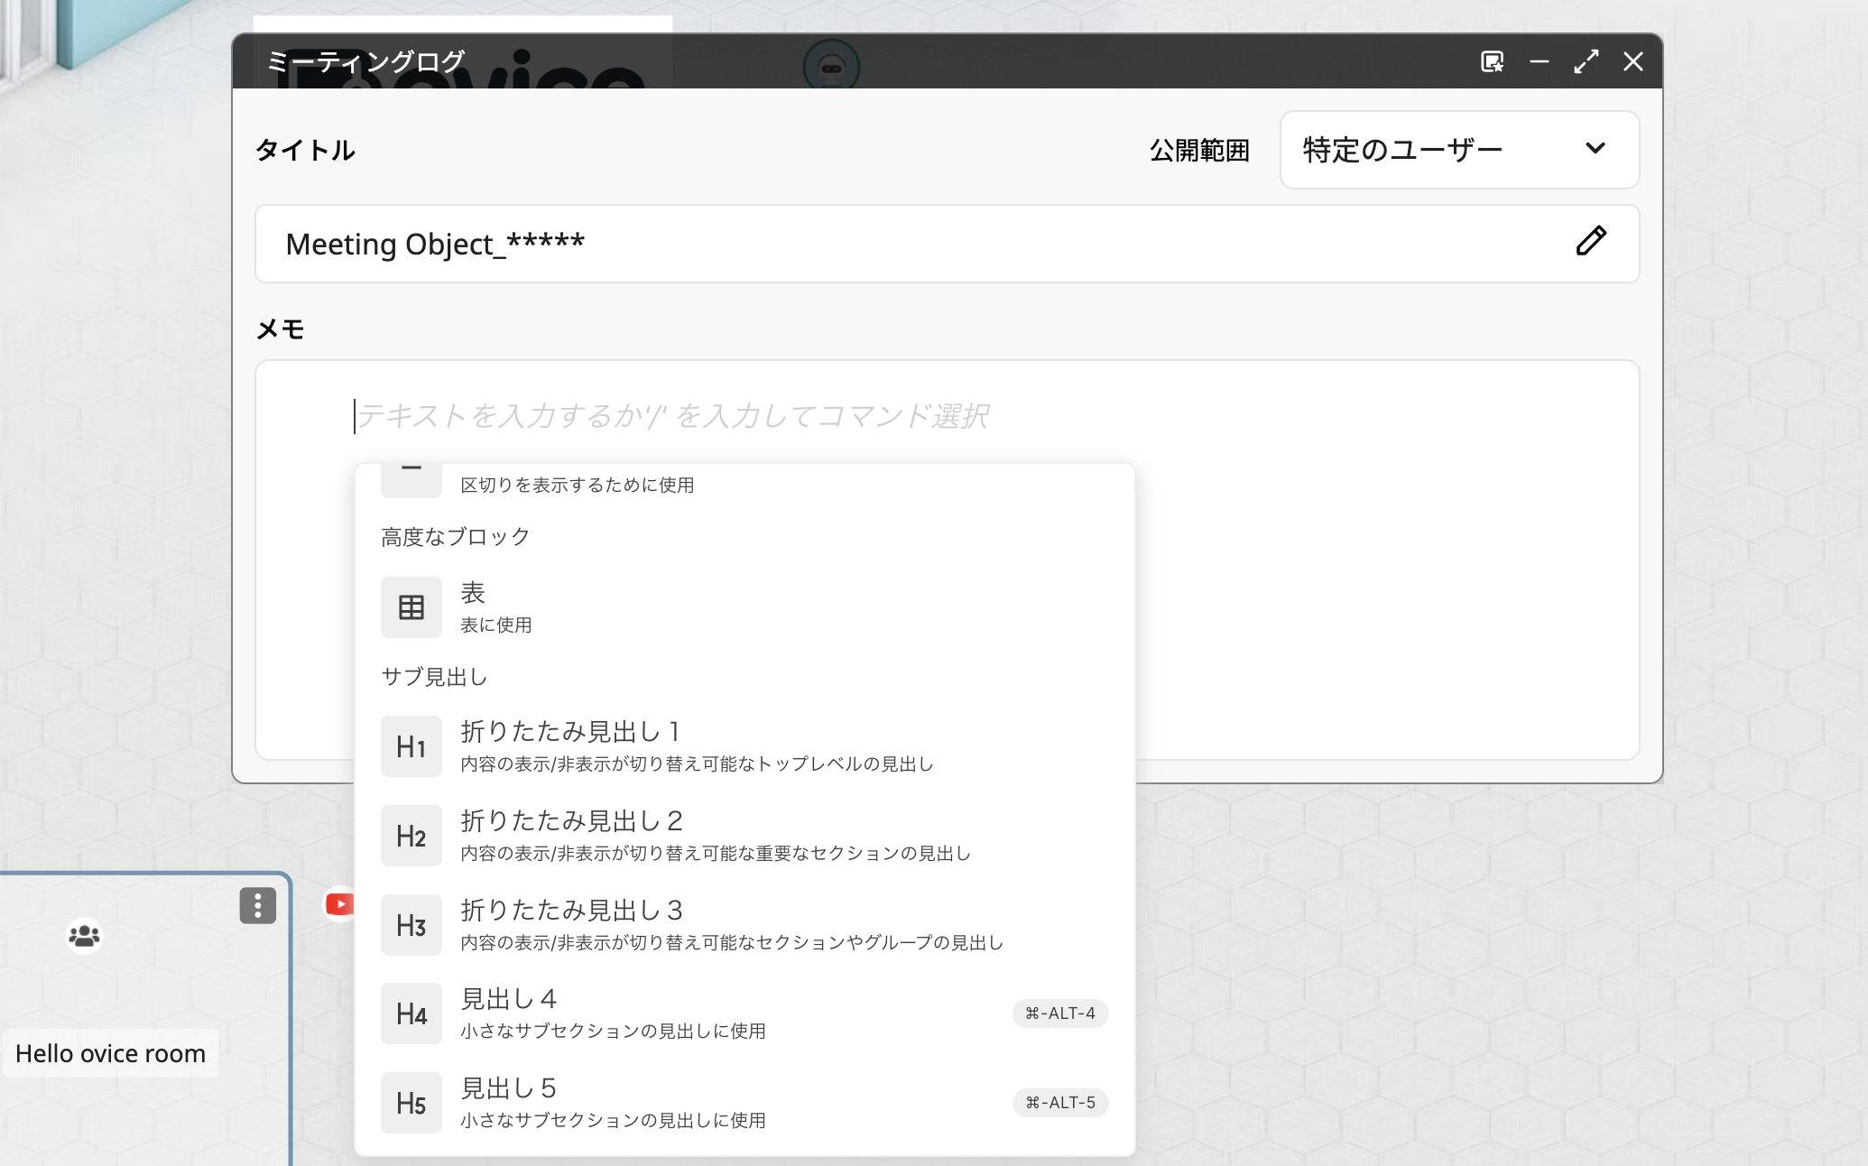Click the H4 icon
1868x1166 pixels.
(x=412, y=1013)
